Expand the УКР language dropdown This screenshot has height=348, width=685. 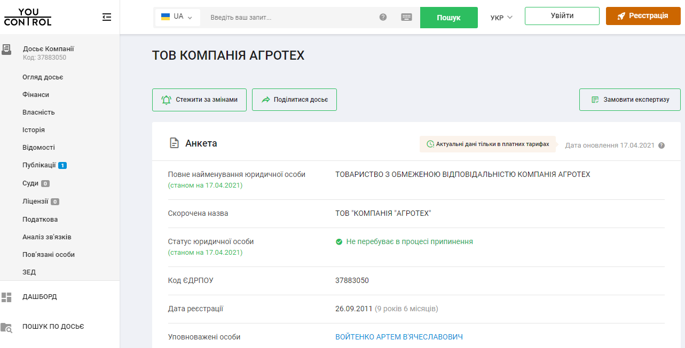tap(501, 18)
